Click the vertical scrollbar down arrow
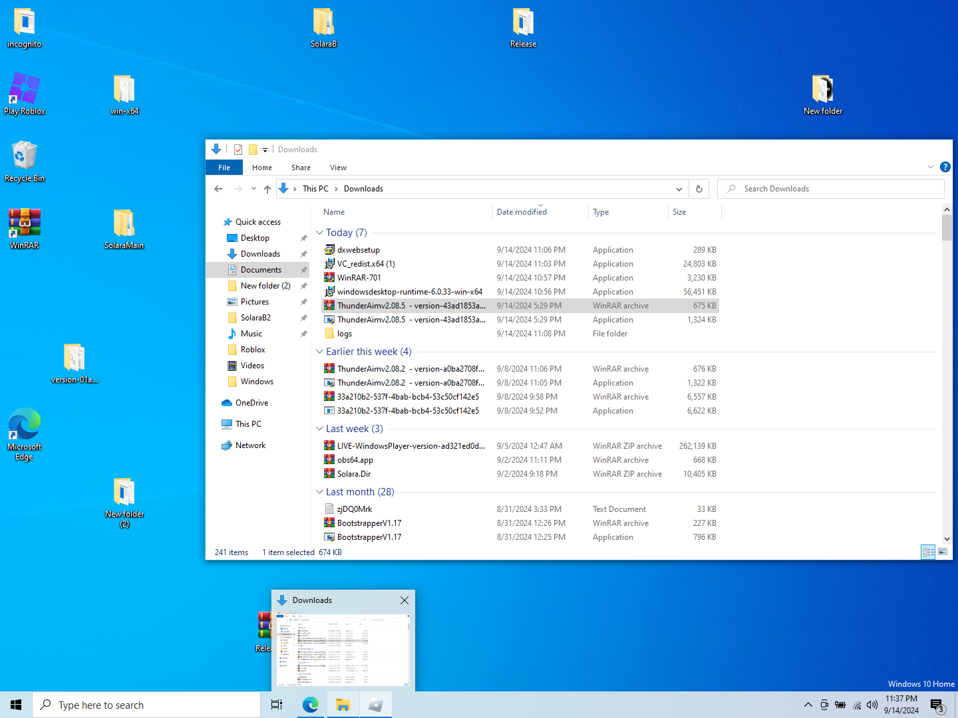This screenshot has width=958, height=718. pos(947,539)
